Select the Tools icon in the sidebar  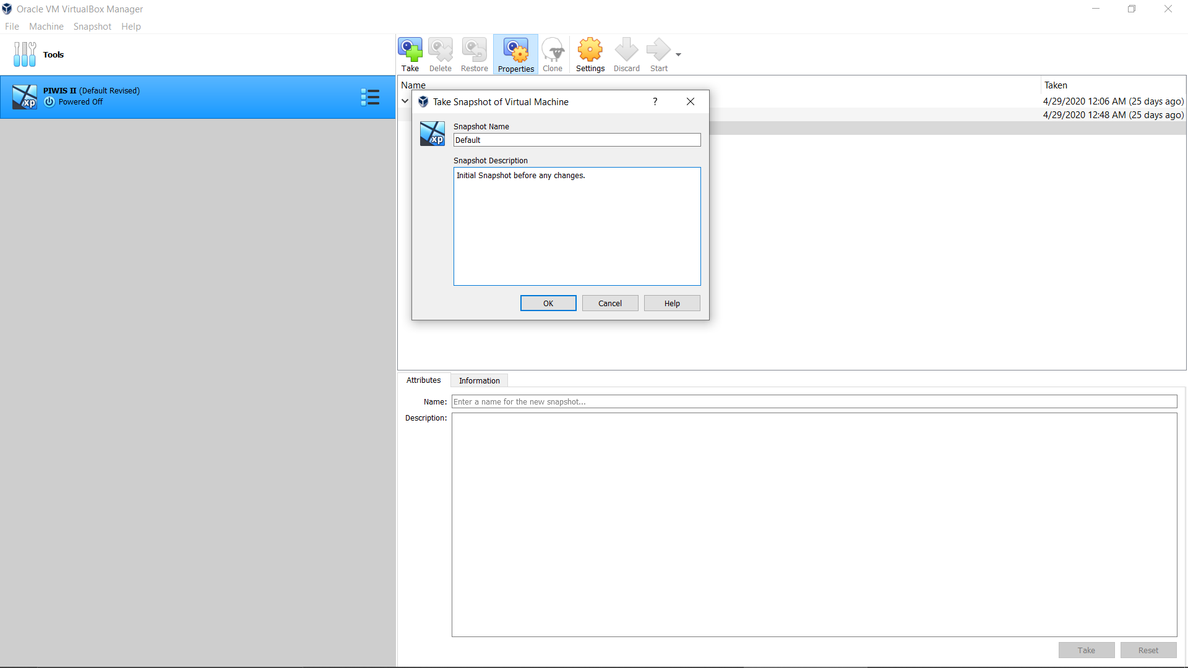click(x=25, y=54)
